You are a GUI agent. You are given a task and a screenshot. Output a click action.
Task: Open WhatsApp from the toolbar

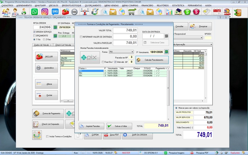point(35,12)
